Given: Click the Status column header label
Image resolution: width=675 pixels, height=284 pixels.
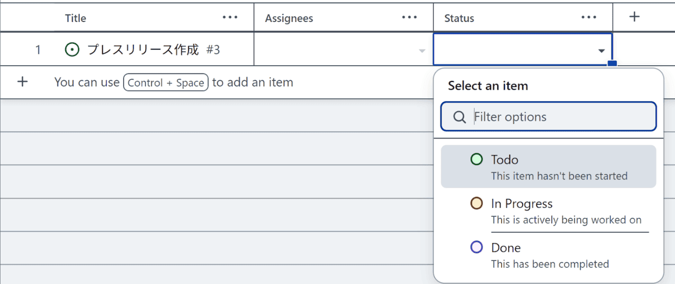Looking at the screenshot, I should (x=459, y=18).
